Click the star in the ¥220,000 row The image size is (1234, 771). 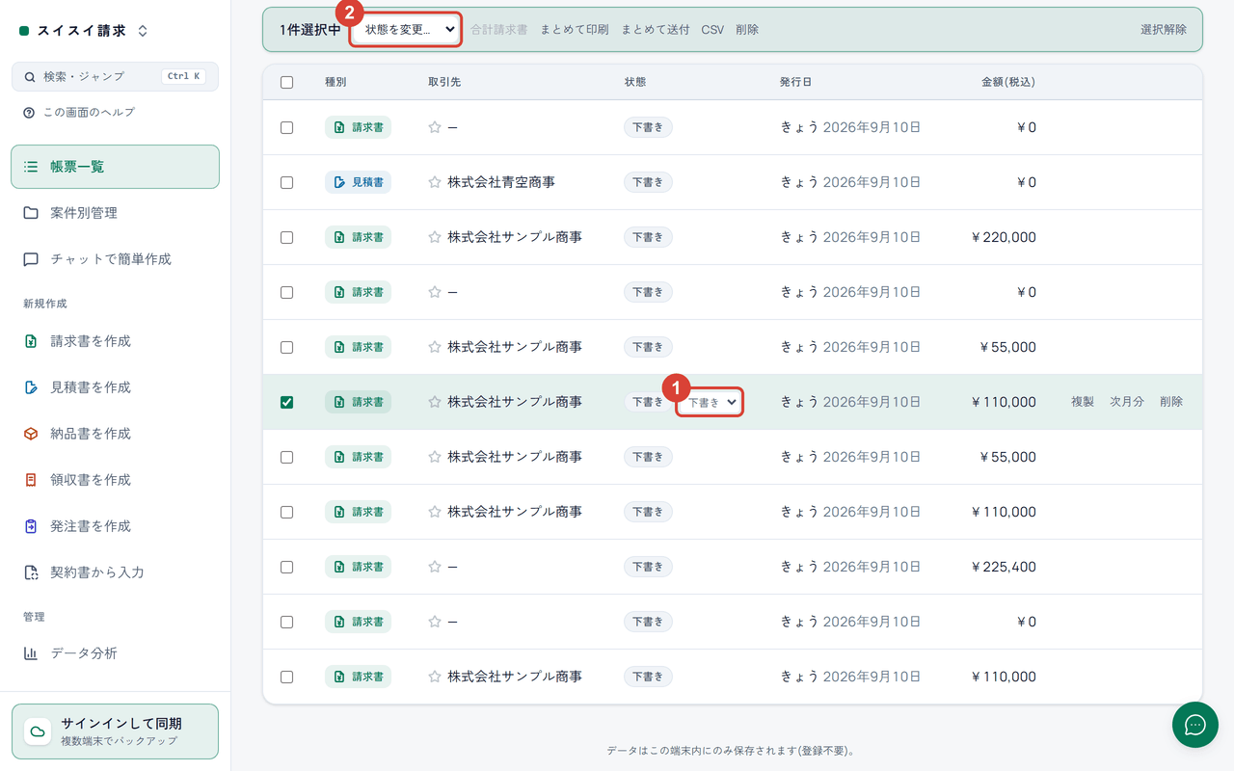point(435,237)
